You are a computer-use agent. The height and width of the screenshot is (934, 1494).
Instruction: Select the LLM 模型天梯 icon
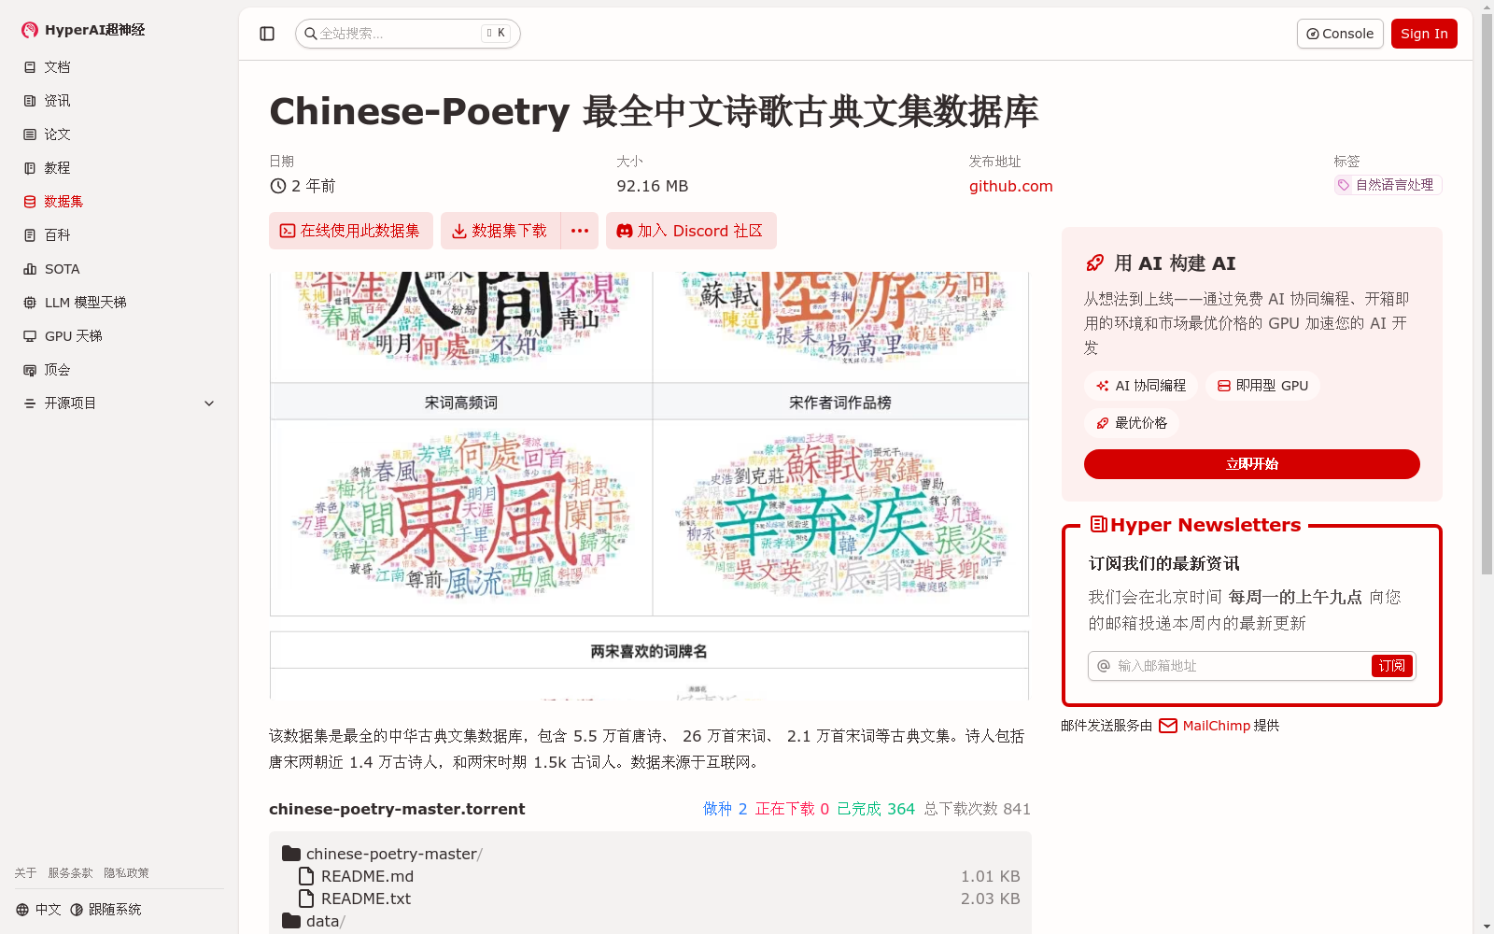click(30, 302)
